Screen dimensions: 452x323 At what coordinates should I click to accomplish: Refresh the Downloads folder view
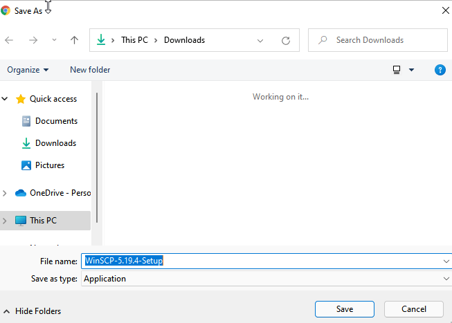pyautogui.click(x=285, y=40)
